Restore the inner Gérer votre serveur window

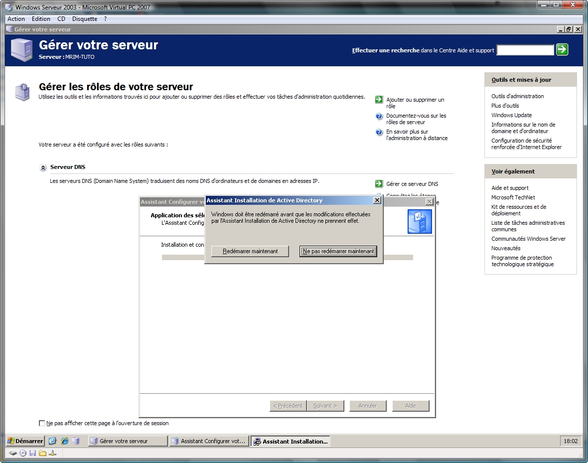point(569,29)
